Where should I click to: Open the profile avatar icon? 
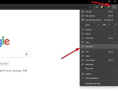click(x=103, y=7)
